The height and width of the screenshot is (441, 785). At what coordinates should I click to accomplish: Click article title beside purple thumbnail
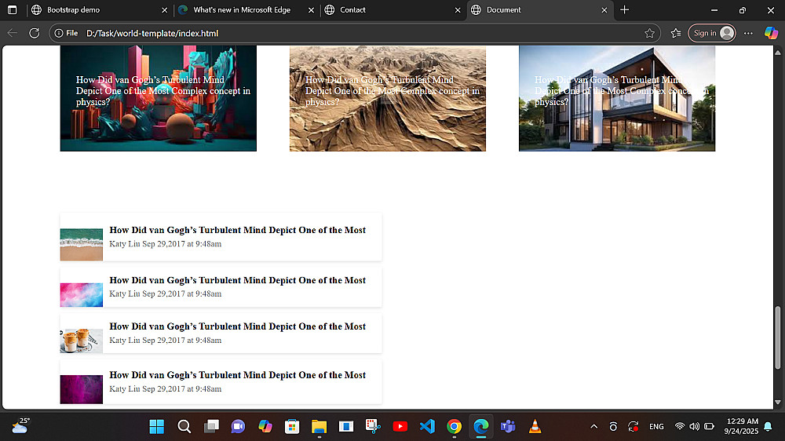click(237, 375)
